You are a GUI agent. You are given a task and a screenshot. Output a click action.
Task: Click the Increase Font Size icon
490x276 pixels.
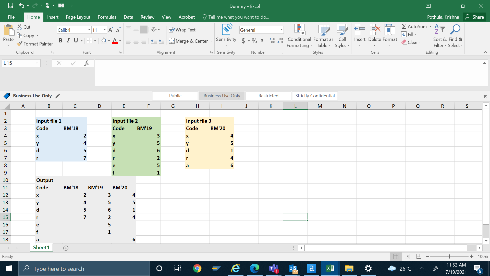click(111, 30)
